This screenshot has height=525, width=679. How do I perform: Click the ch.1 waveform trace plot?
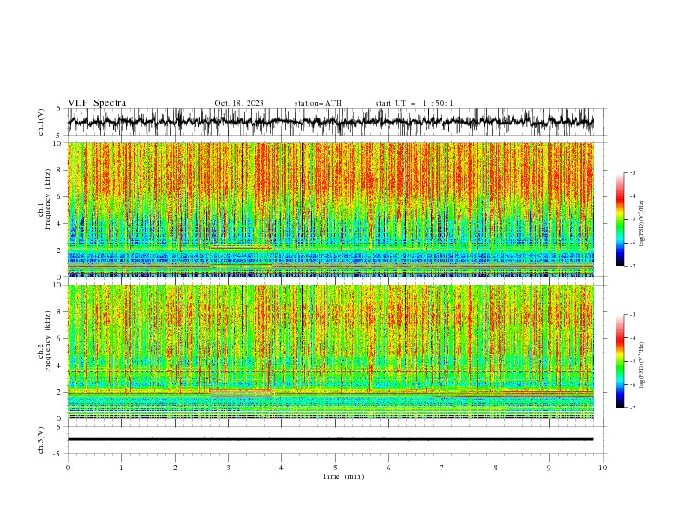tap(331, 122)
